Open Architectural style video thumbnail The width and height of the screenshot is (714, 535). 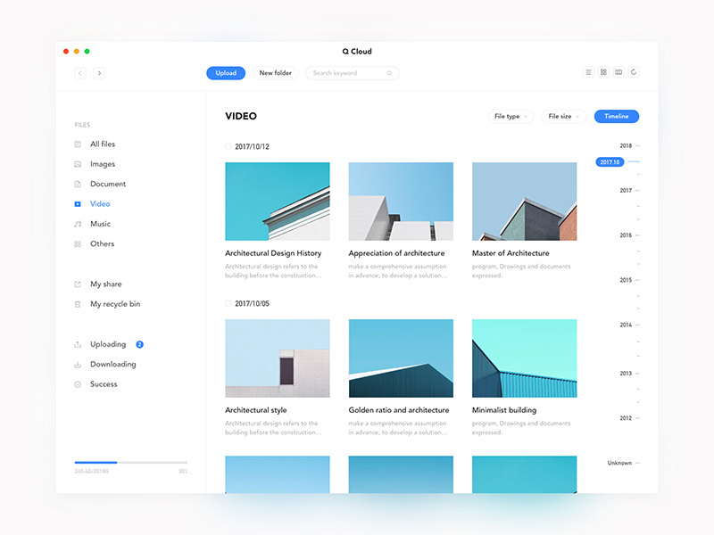(x=278, y=358)
